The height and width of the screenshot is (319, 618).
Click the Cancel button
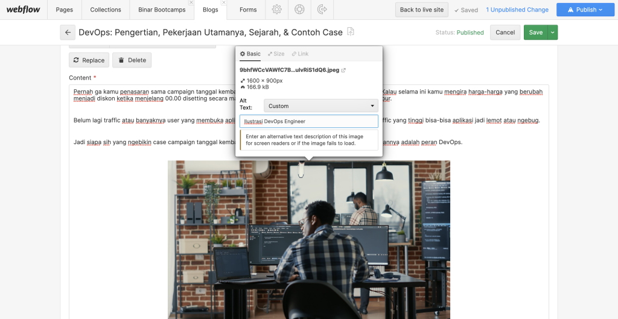[505, 33]
